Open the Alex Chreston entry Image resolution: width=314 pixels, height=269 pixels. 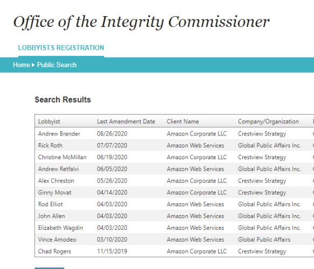tap(174, 181)
